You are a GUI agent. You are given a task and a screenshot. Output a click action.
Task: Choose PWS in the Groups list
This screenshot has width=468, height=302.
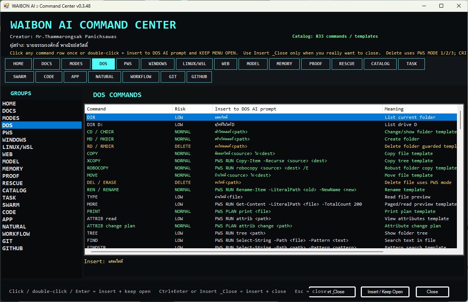(41, 133)
